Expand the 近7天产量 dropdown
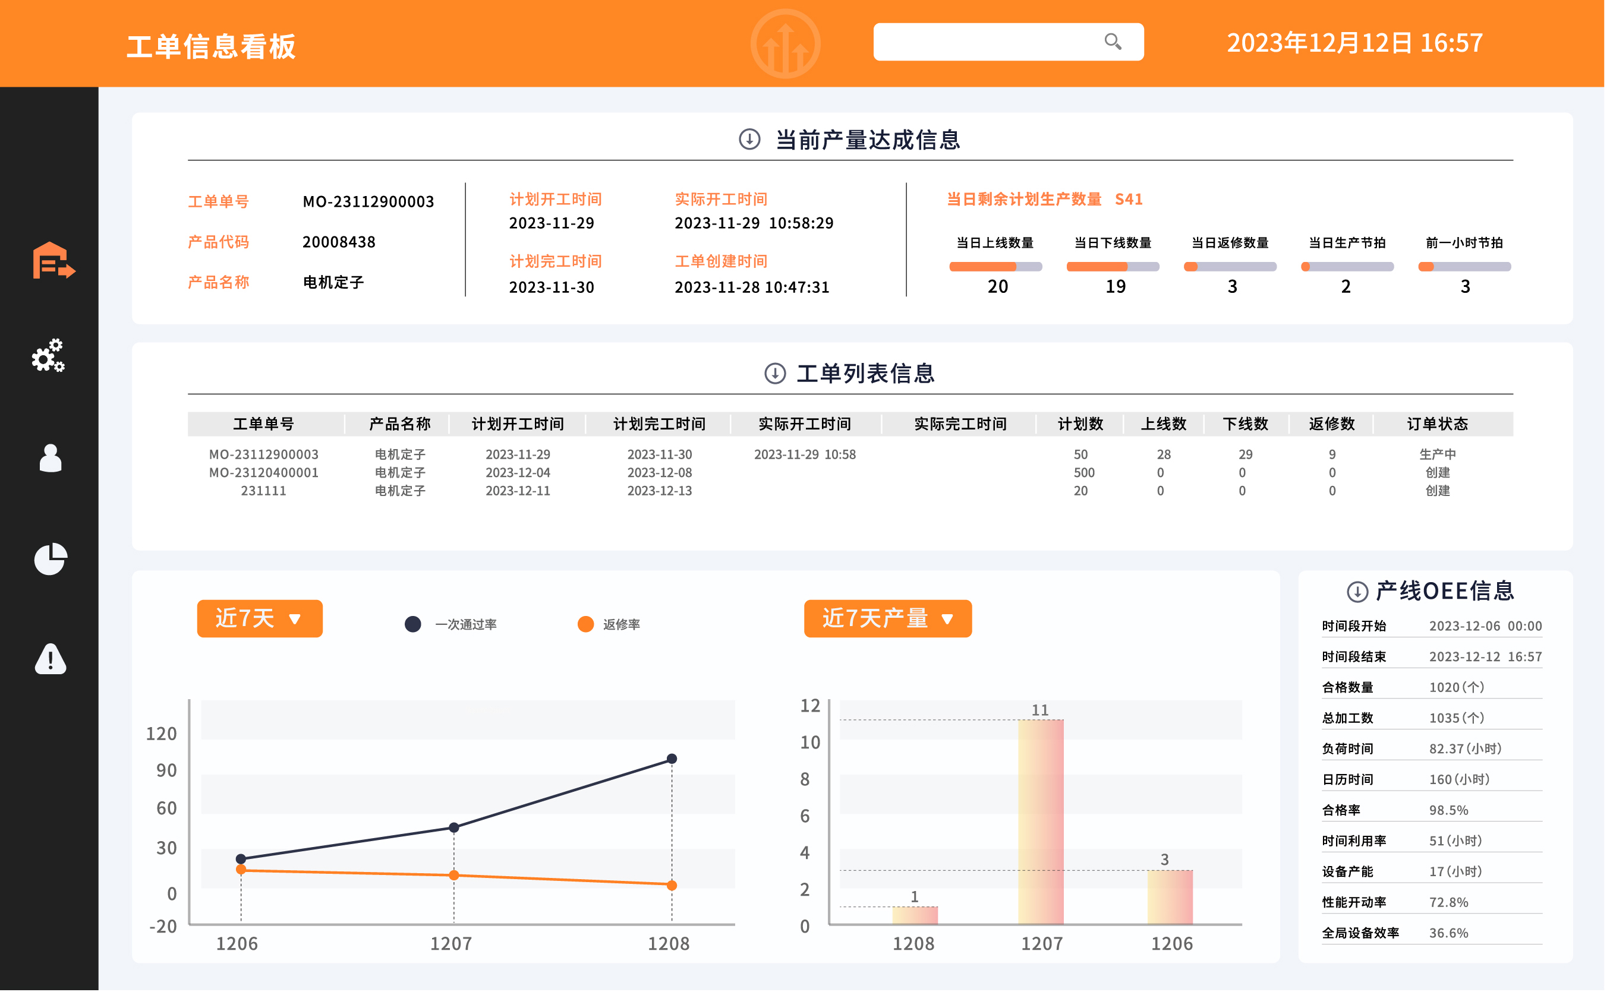The image size is (1610, 992). click(x=889, y=620)
